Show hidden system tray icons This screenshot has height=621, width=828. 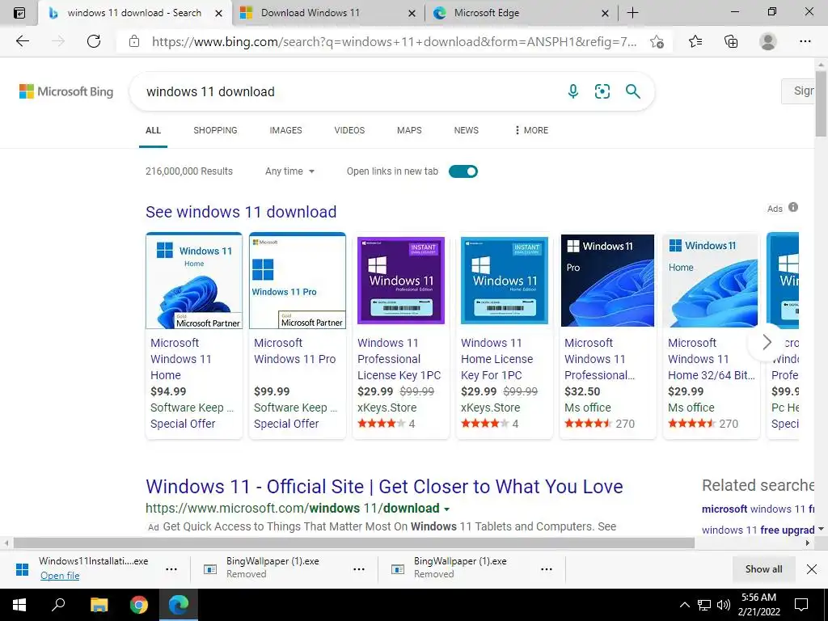click(684, 605)
